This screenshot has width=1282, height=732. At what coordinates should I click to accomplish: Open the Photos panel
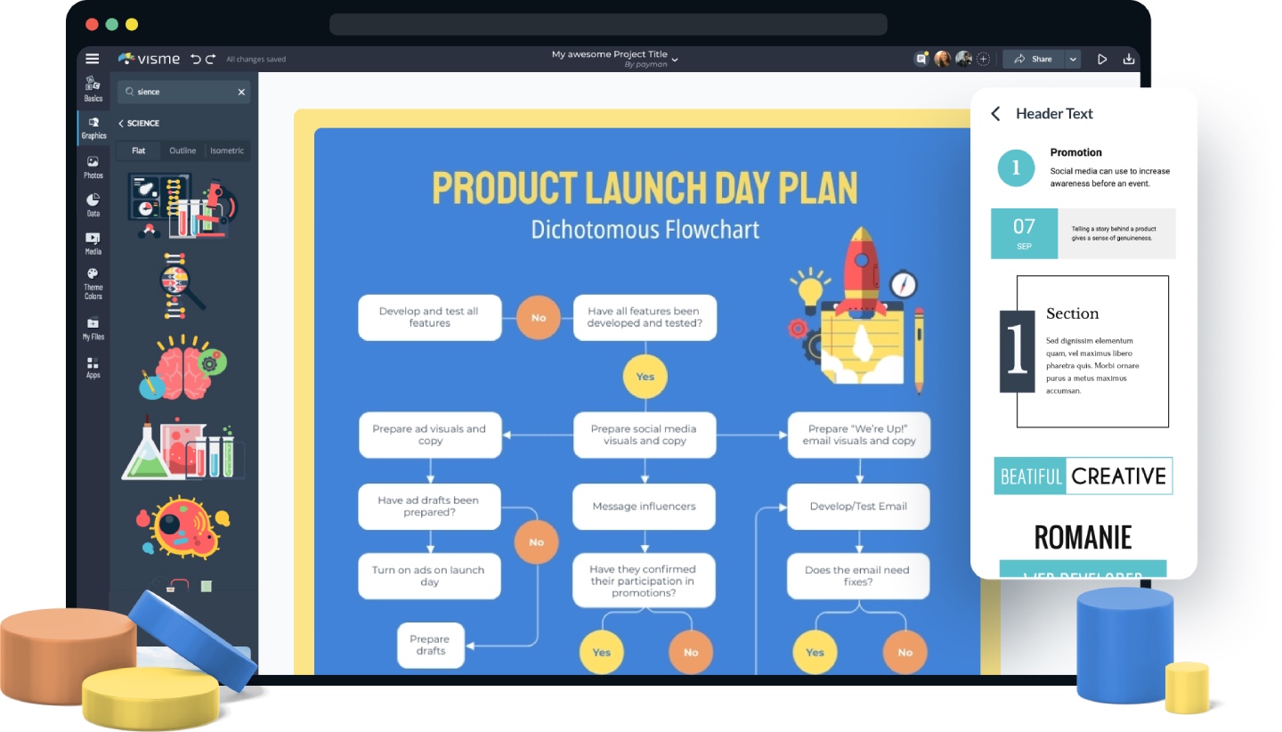93,167
